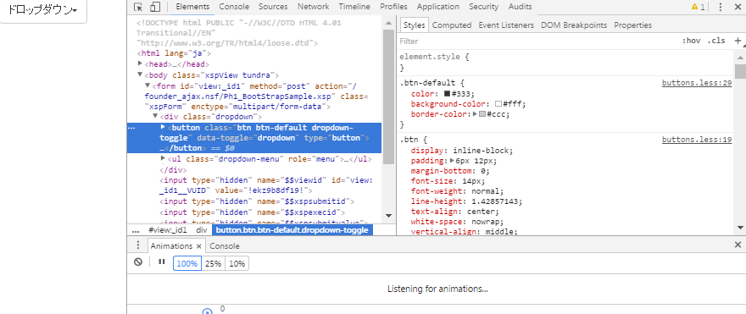Open DevTools customize menu (three dots)
This screenshot has width=746, height=314.
[x=721, y=7]
